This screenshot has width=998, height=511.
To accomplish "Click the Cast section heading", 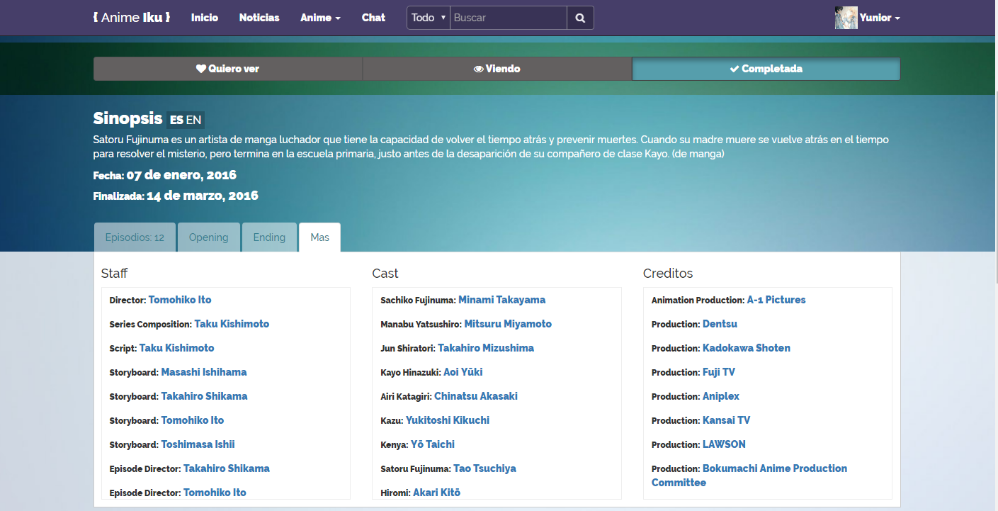I will tap(385, 274).
